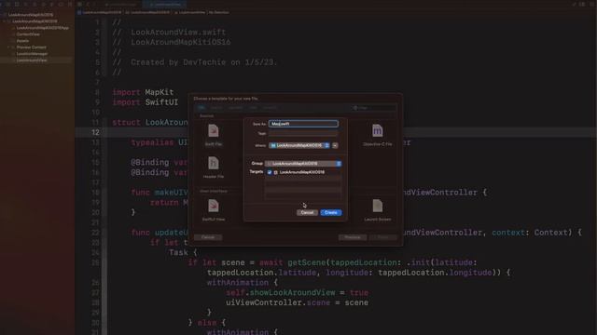The image size is (597, 335).
Task: Select the Objective-C File template icon
Action: (377, 131)
